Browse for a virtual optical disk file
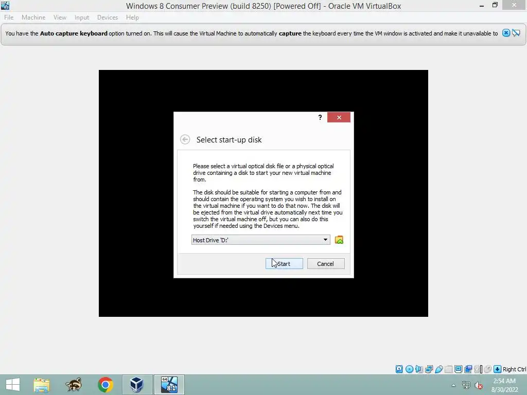 click(339, 240)
